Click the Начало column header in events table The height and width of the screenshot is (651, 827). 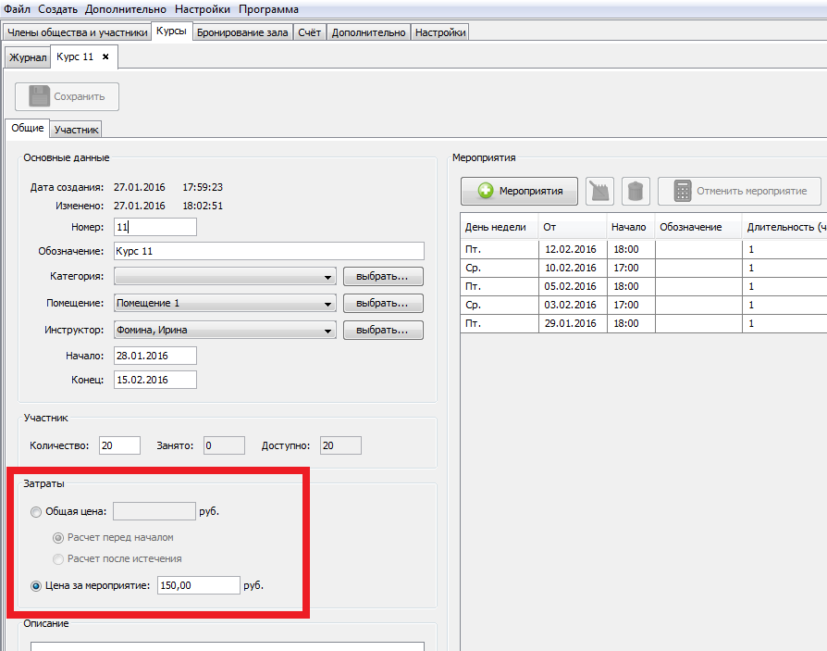click(631, 227)
